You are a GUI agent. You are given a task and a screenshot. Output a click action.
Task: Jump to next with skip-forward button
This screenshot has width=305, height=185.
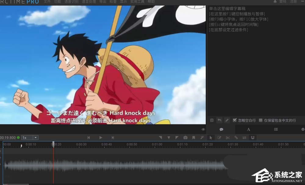click(113, 138)
